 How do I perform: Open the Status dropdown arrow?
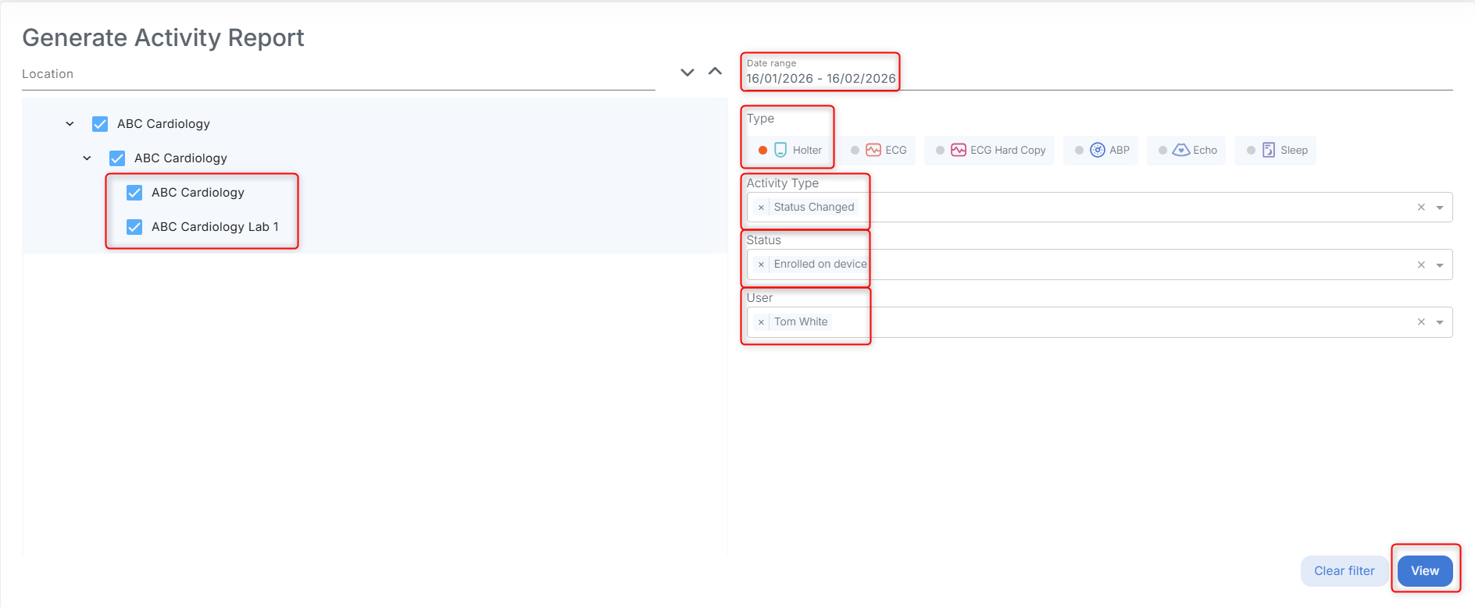[1439, 265]
